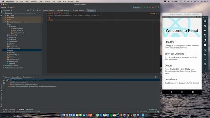Toggle the vertical Project tool window button

(x=1, y=13)
